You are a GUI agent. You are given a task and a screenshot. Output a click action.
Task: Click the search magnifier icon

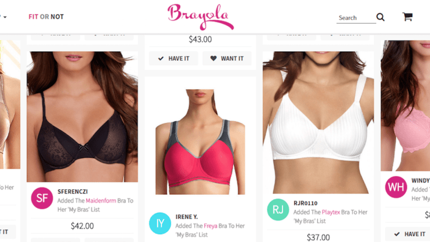pos(381,17)
